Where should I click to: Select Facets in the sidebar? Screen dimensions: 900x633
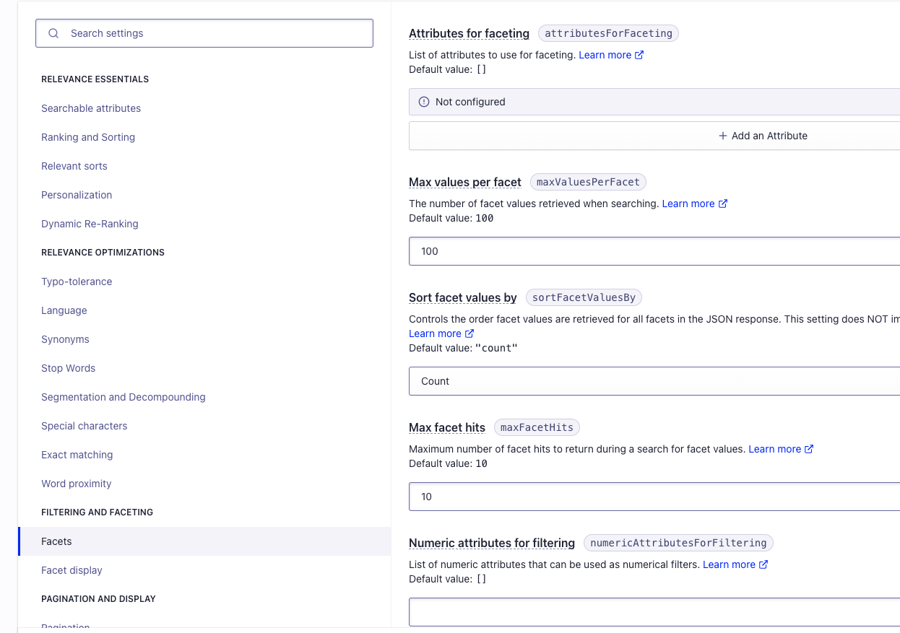[204, 541]
